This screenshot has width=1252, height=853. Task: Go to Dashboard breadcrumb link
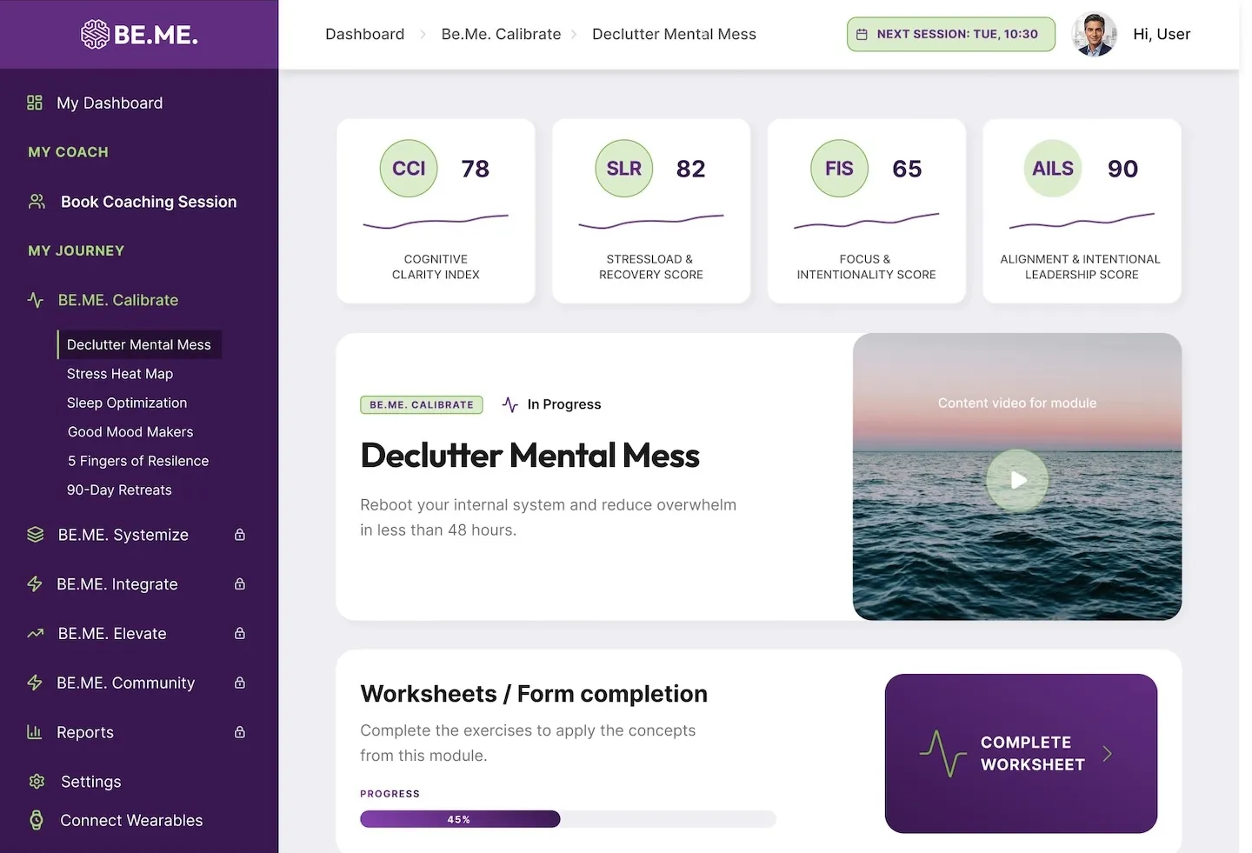[365, 35]
